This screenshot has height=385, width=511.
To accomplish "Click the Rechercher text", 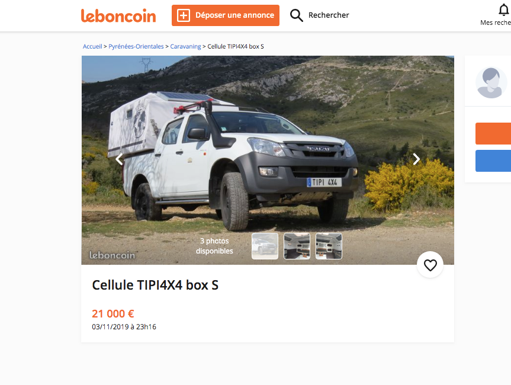I will click(329, 15).
